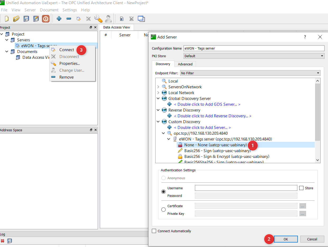328x247 pixels.
Task: Click the Add Document page toolbar icon
Action: coord(122,19)
